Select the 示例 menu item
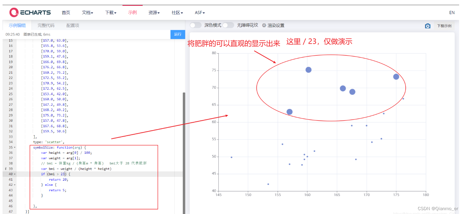 click(x=132, y=12)
